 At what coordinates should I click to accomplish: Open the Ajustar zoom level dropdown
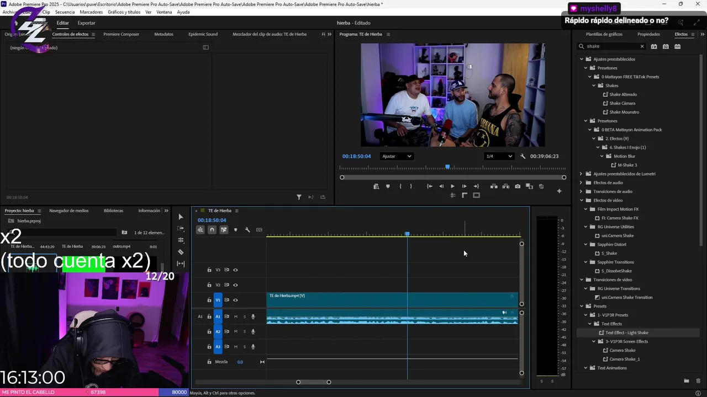(x=397, y=156)
